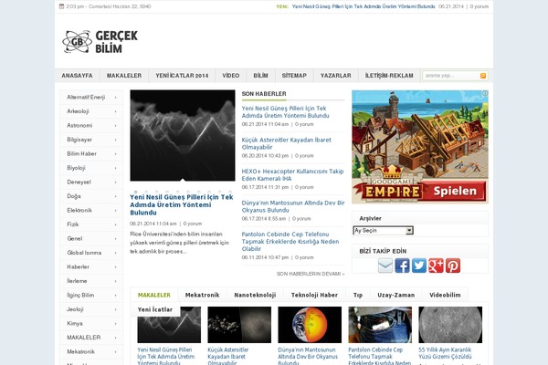Open the Global Isınma category
This screenshot has width=548, height=365.
pyautogui.click(x=84, y=253)
